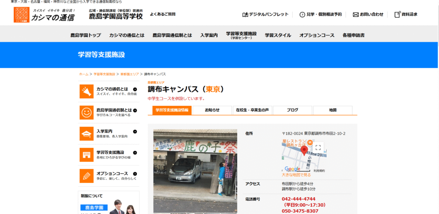Click the digital pamphlet book icon
439x214 pixels.
coord(245,15)
